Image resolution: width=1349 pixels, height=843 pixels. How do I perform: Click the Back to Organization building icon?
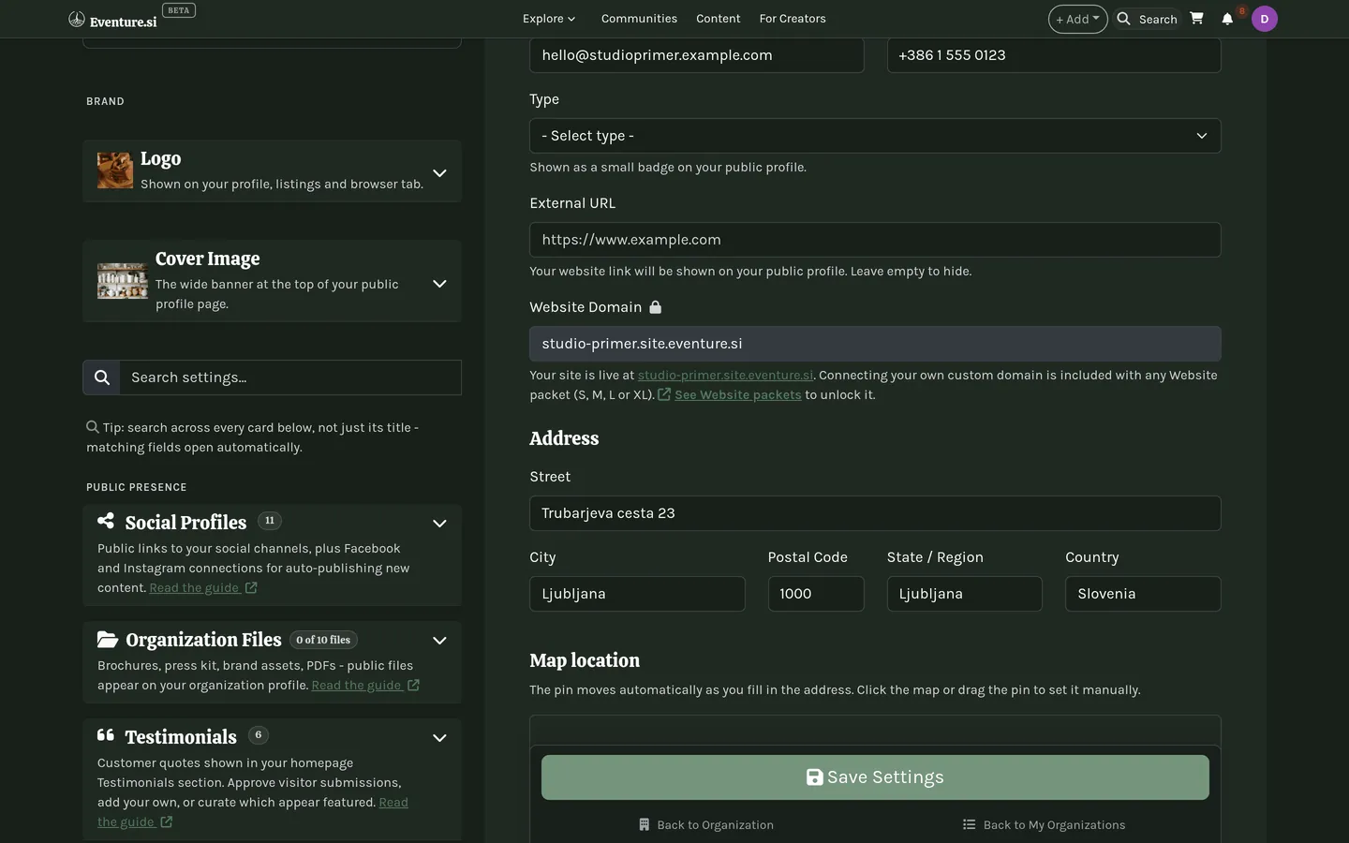(x=645, y=824)
